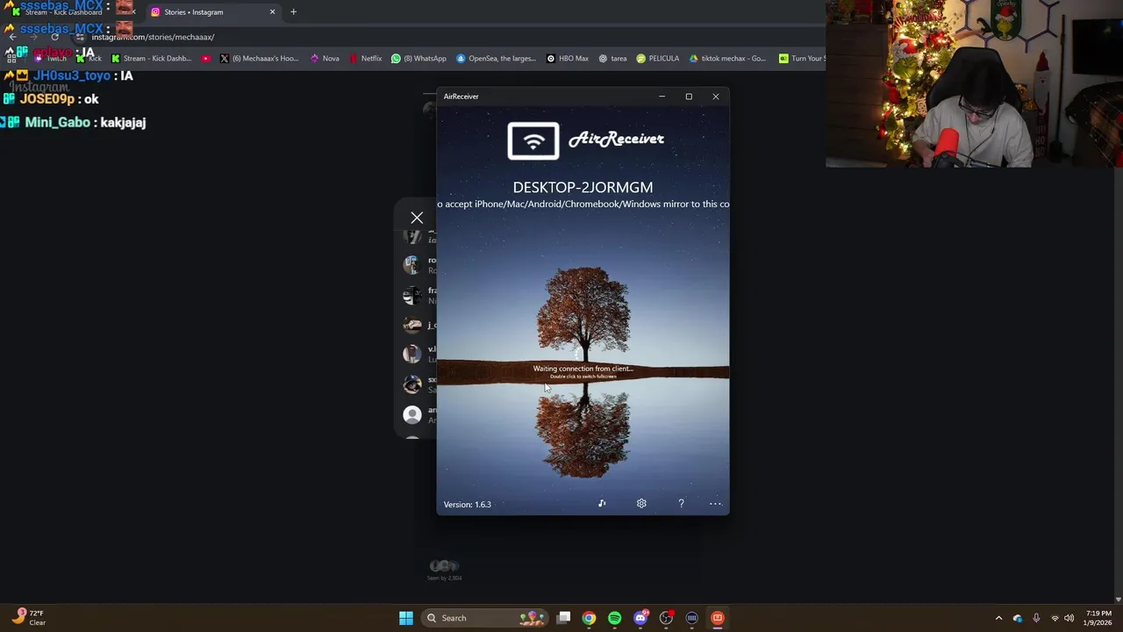
Task: Open the tiktok mechax Google bookmark
Action: 727,59
